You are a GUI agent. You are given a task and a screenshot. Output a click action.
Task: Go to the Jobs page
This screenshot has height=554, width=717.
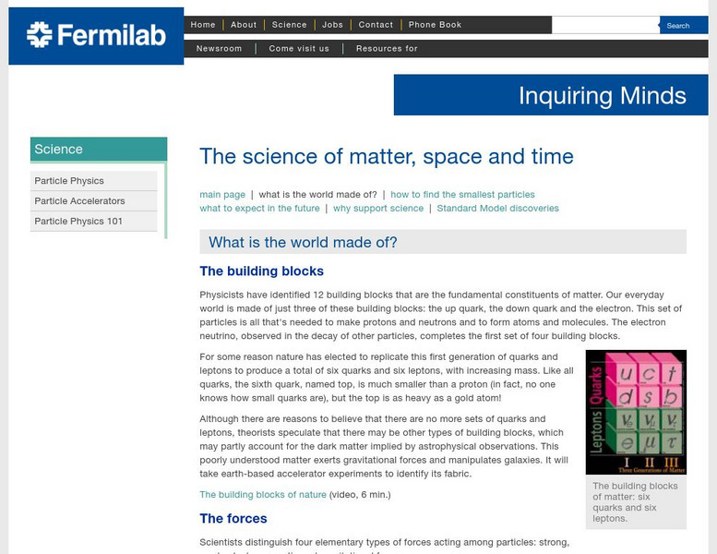333,25
